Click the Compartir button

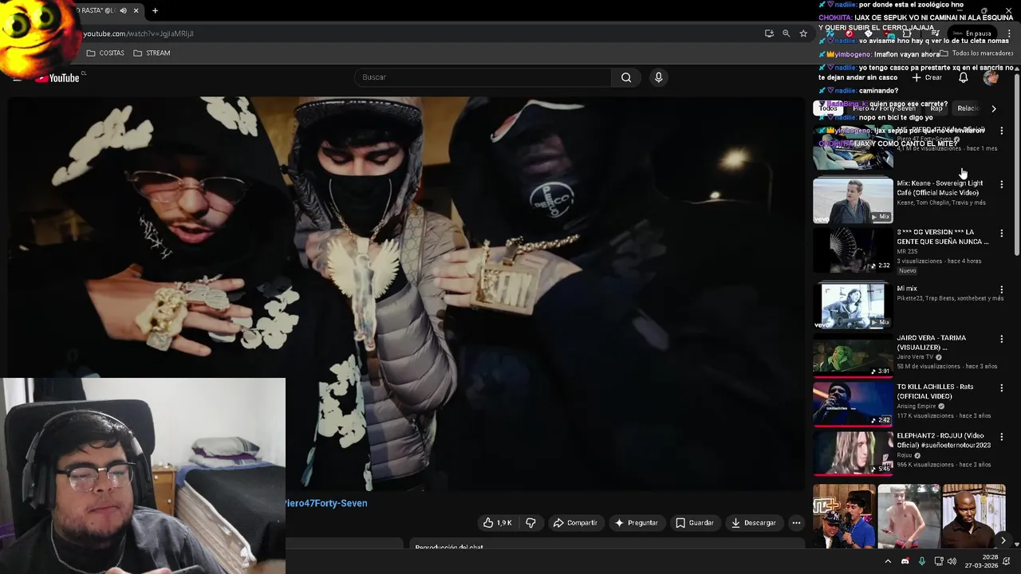(575, 523)
